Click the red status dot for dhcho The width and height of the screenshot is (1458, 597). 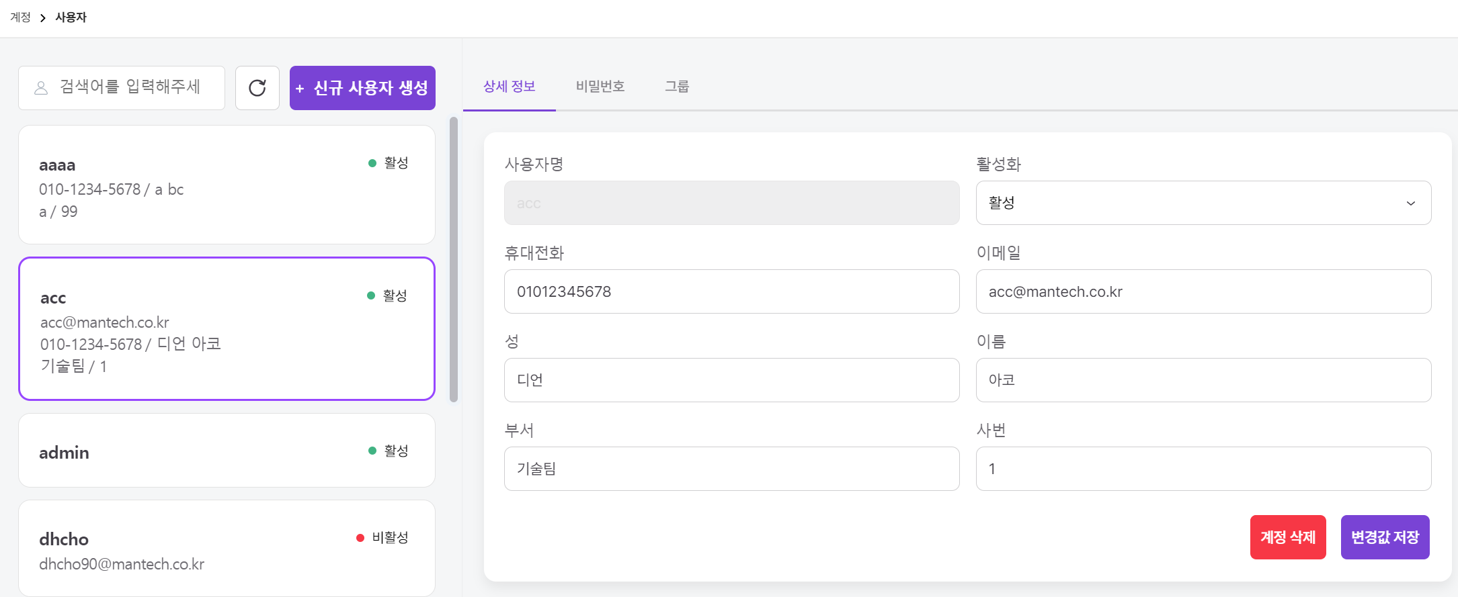[x=360, y=538]
